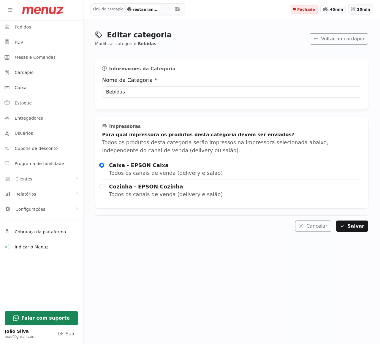The image size is (380, 344).
Task: Click the Configurações gear icon
Action: [8, 209]
